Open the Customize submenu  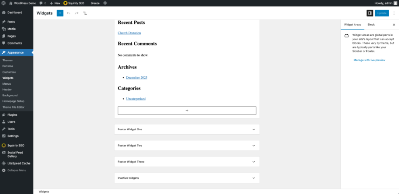click(9, 72)
